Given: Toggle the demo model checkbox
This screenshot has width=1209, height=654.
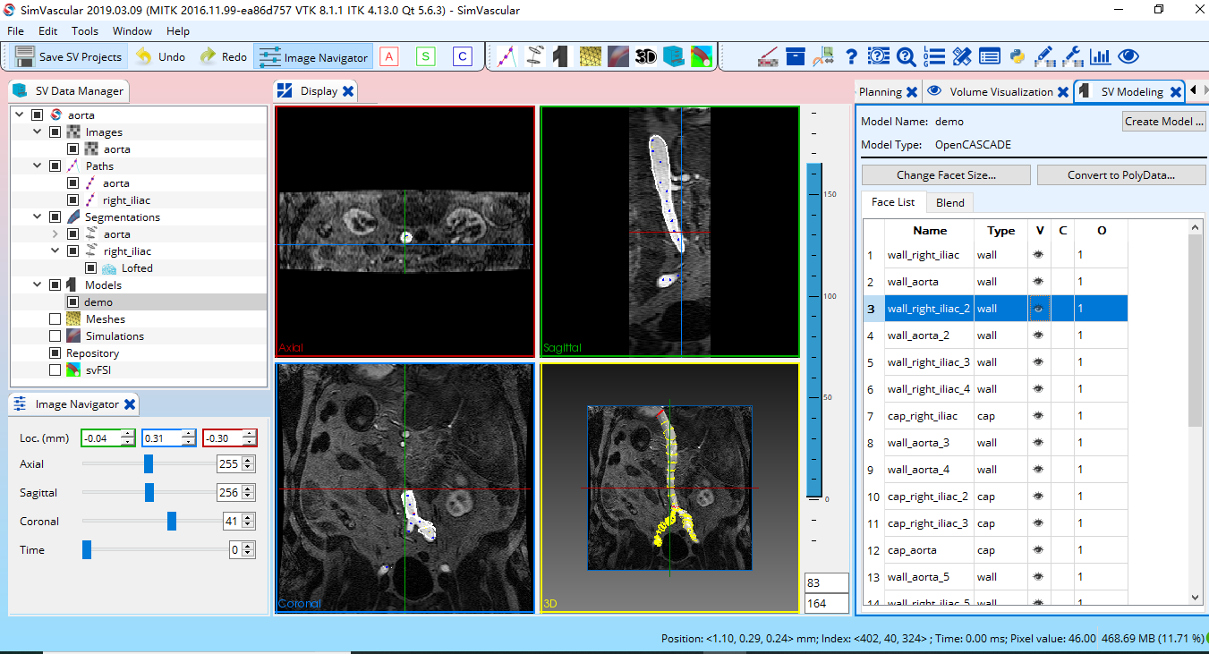Looking at the screenshot, I should pos(73,302).
